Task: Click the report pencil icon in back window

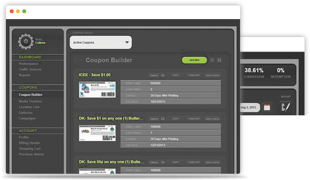Action: 285,107
